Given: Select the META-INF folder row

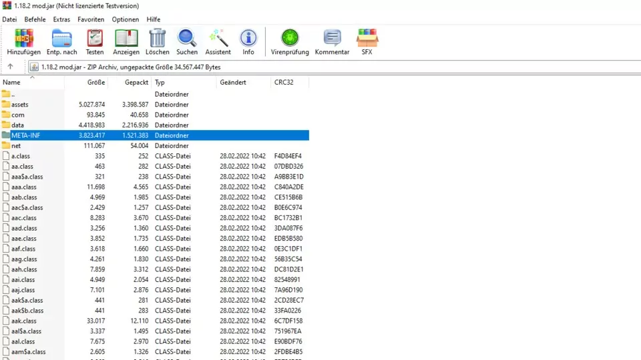Looking at the screenshot, I should click(26, 135).
